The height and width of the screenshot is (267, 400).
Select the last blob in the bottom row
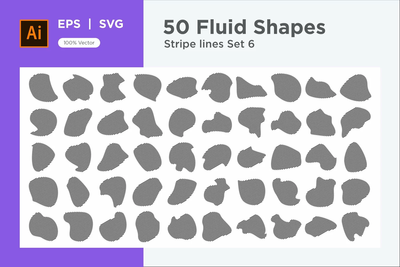pyautogui.click(x=355, y=226)
